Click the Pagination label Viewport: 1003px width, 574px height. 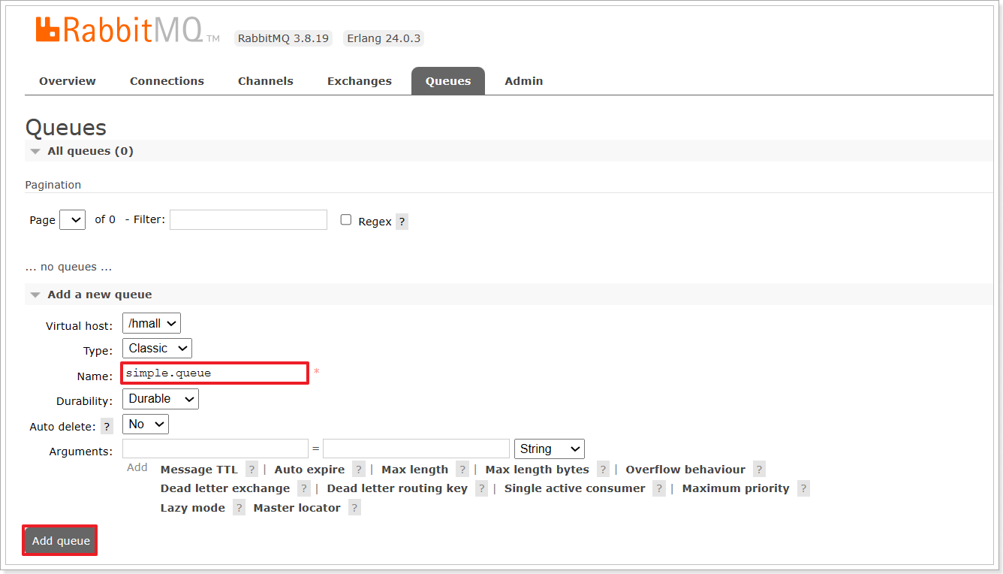53,185
